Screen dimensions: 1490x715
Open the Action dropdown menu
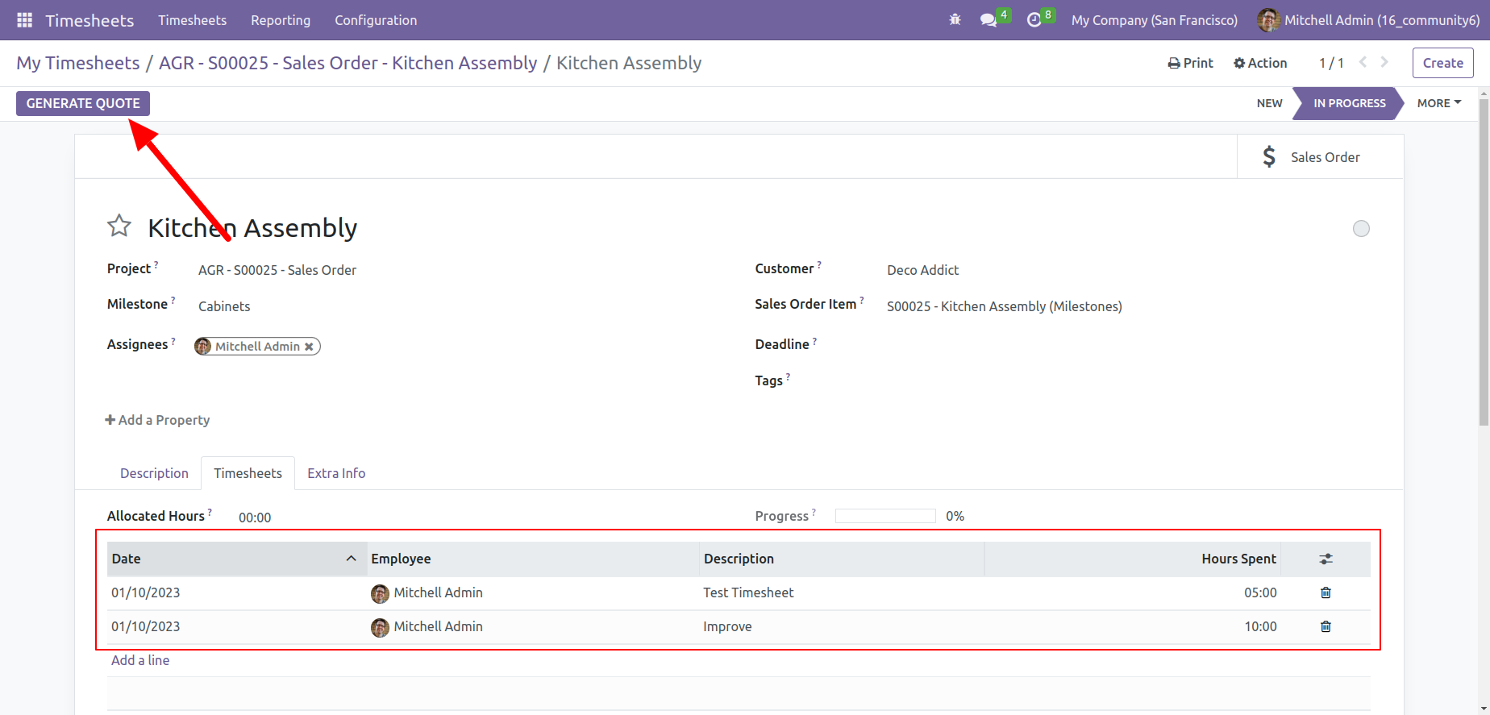point(1260,63)
